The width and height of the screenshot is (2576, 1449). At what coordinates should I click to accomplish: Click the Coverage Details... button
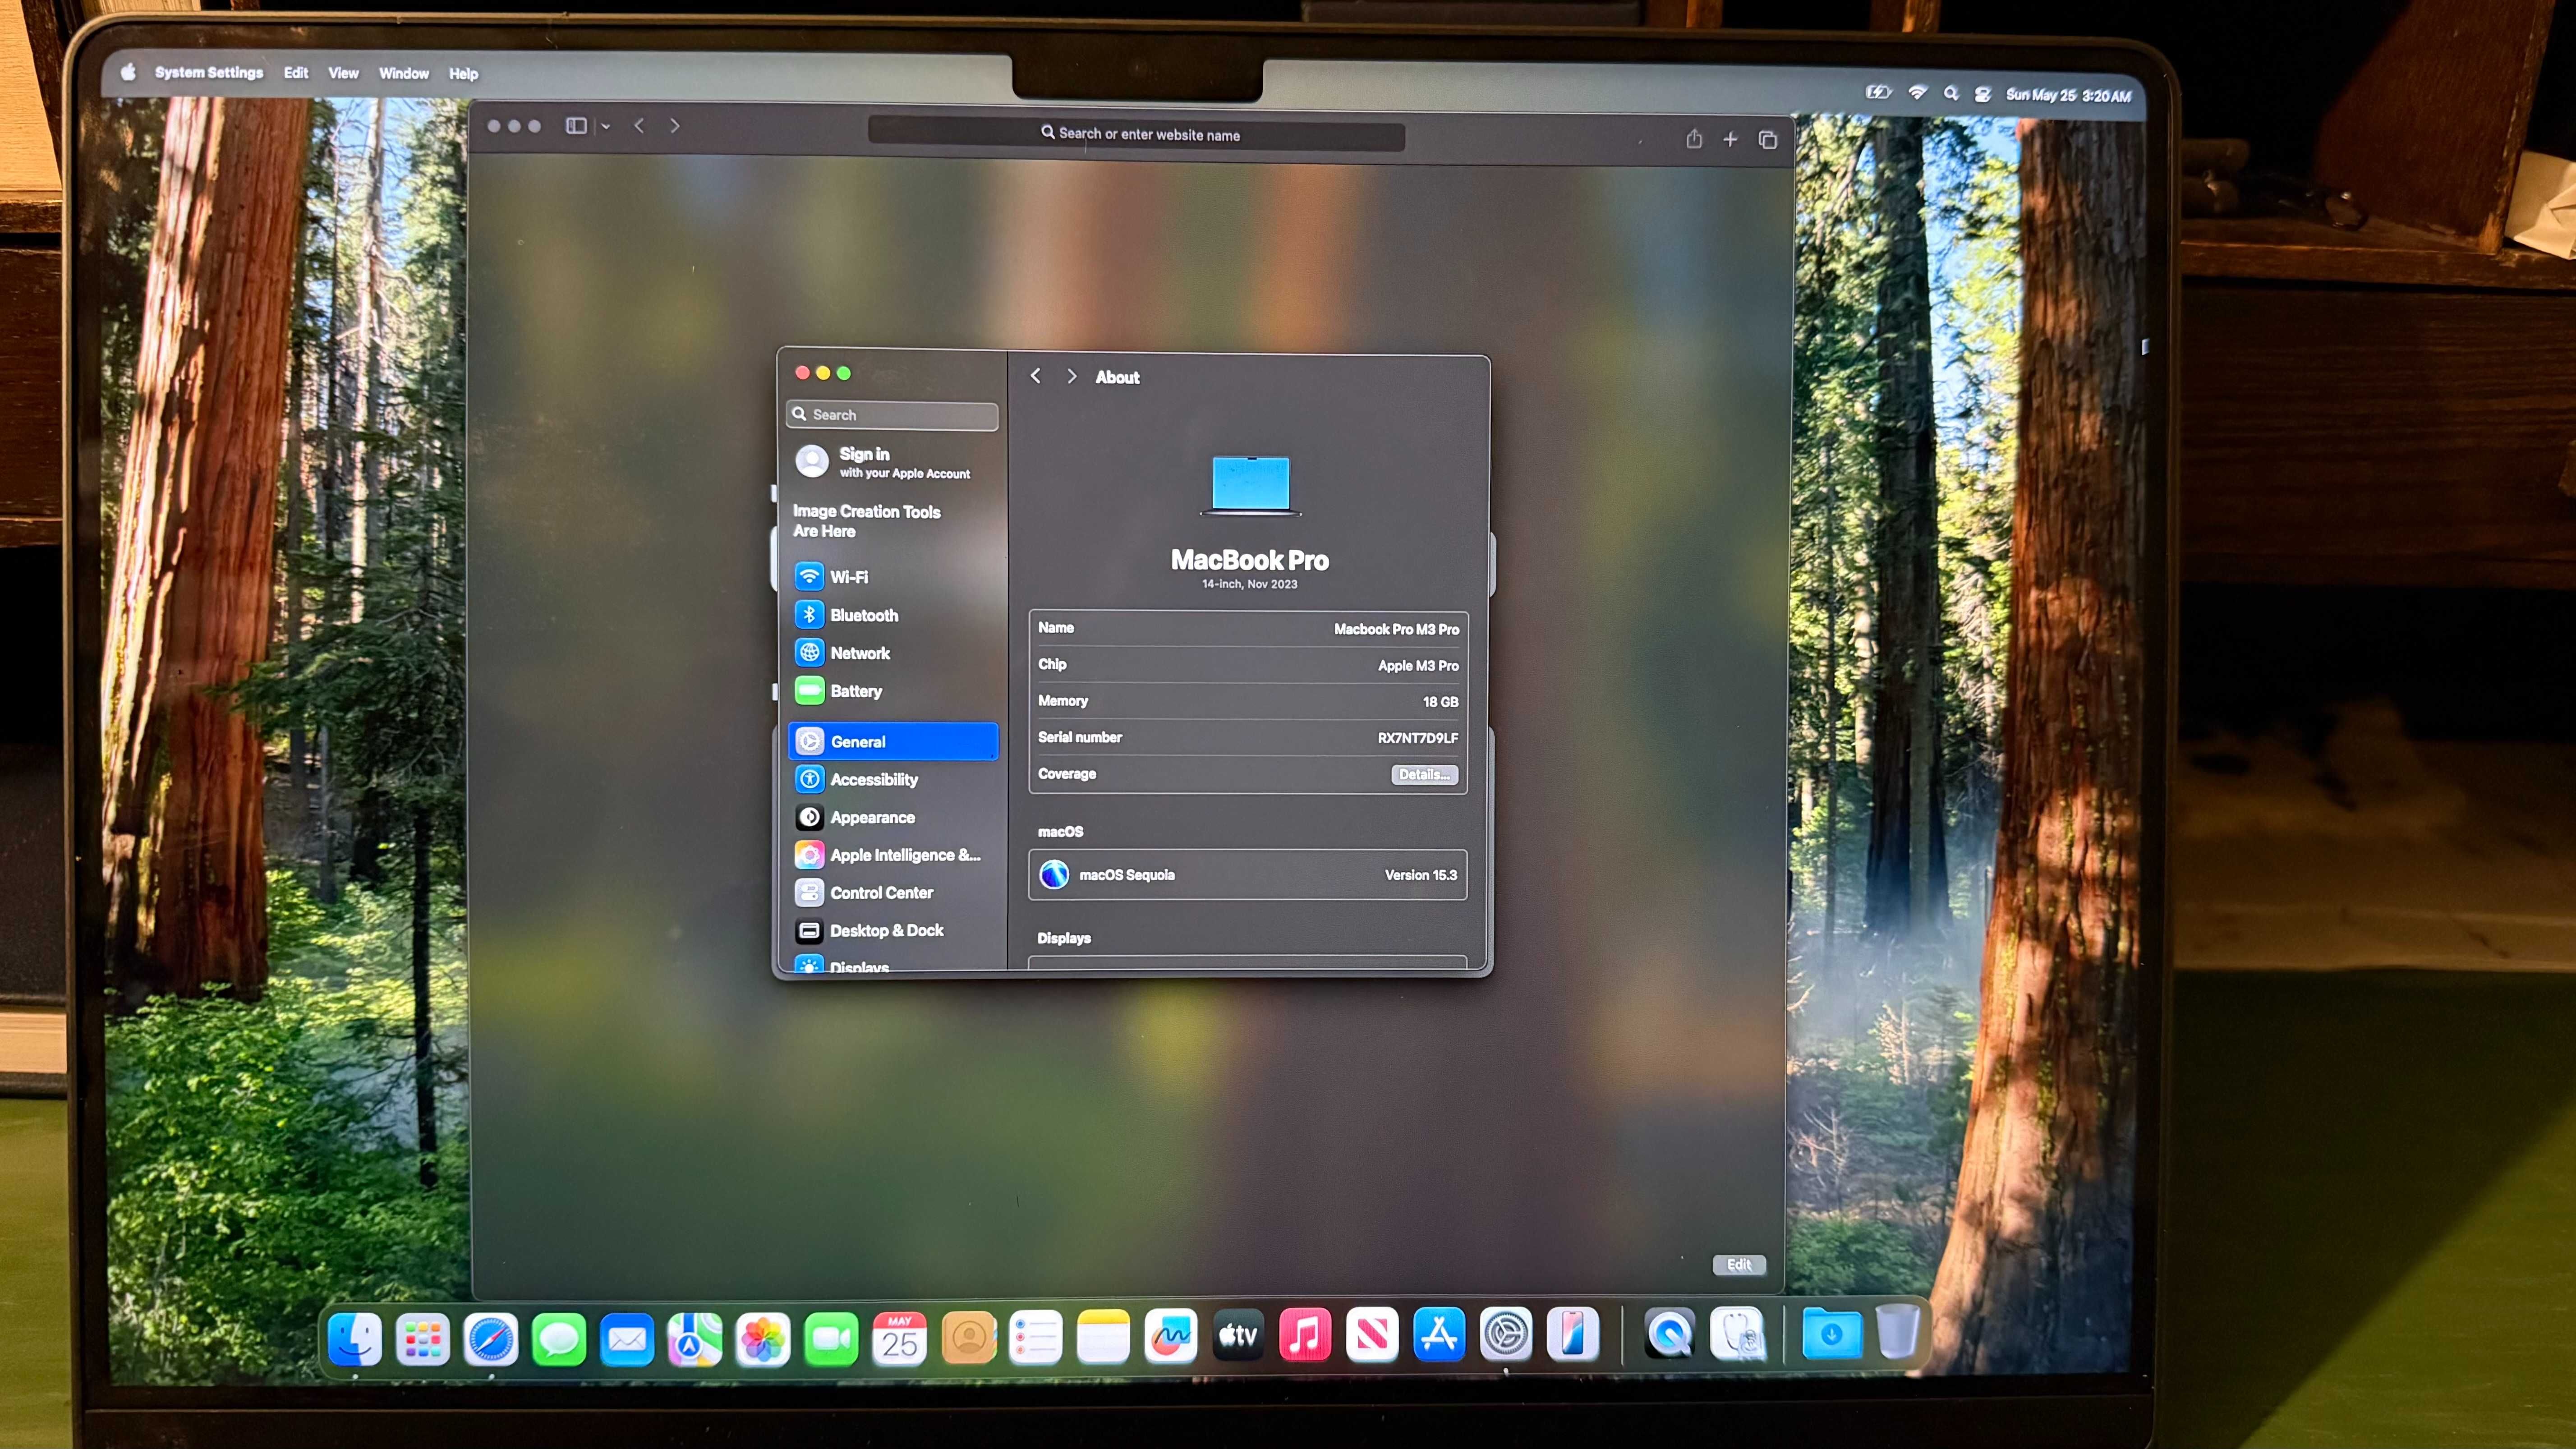click(x=1424, y=775)
